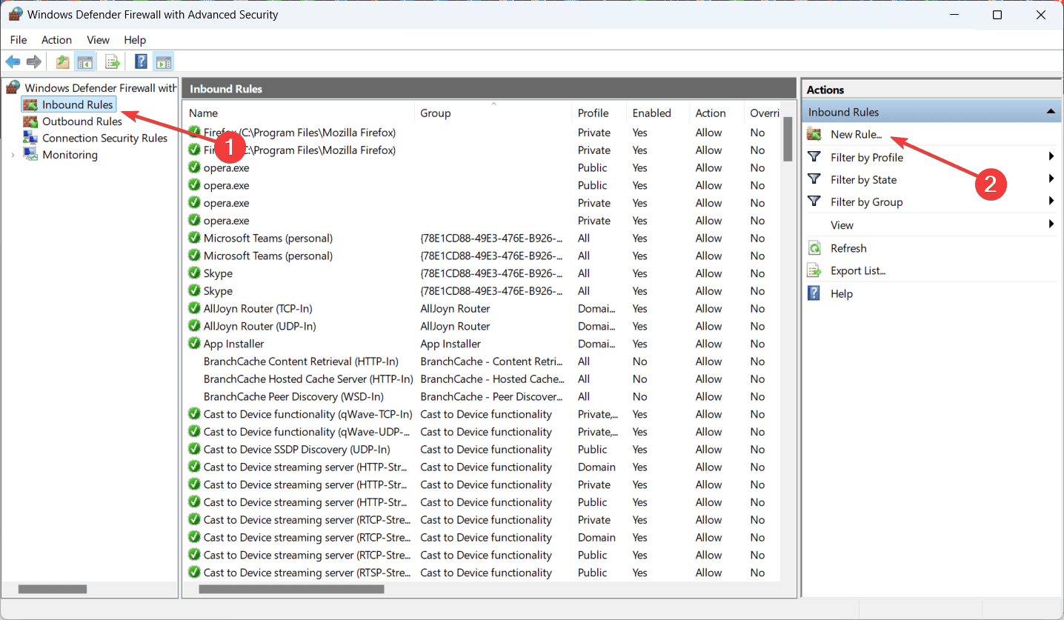Open the Action menu

57,40
